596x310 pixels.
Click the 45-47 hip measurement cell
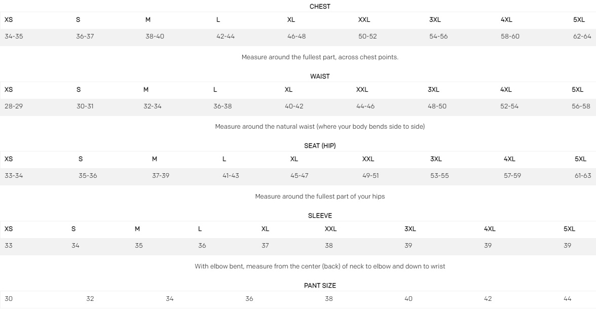point(299,176)
